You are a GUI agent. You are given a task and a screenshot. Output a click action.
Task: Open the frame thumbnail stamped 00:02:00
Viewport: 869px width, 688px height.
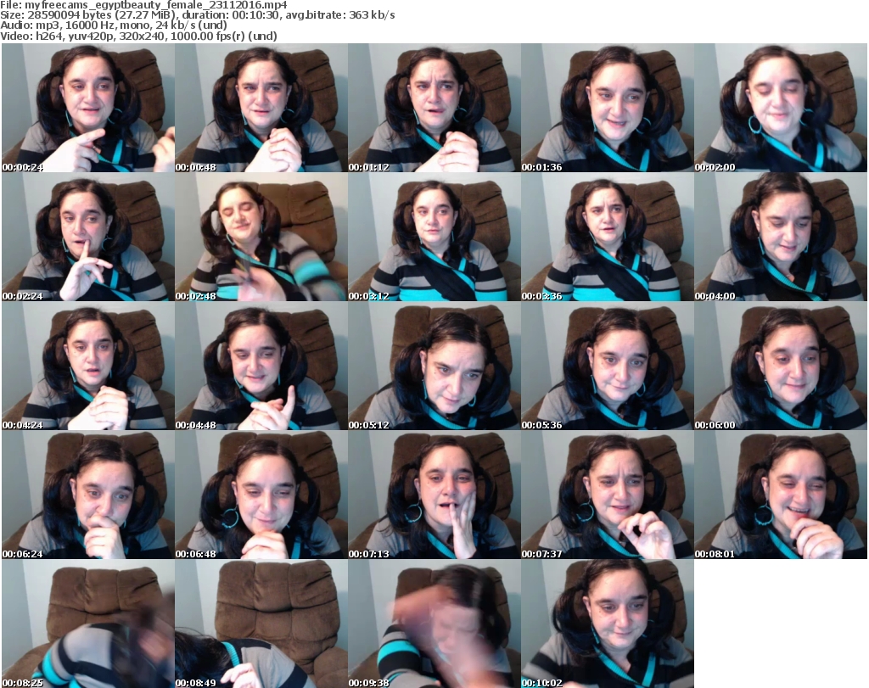tap(781, 108)
